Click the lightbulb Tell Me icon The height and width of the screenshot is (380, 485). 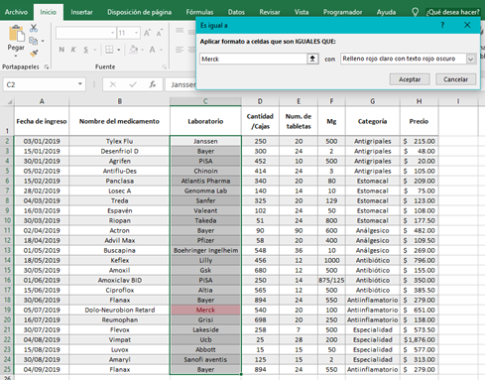coord(415,12)
